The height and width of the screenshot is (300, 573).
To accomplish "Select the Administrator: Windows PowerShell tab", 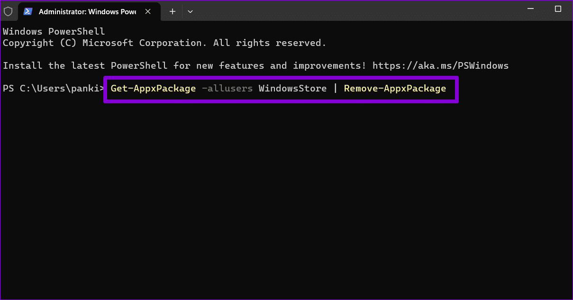I will 90,12.
